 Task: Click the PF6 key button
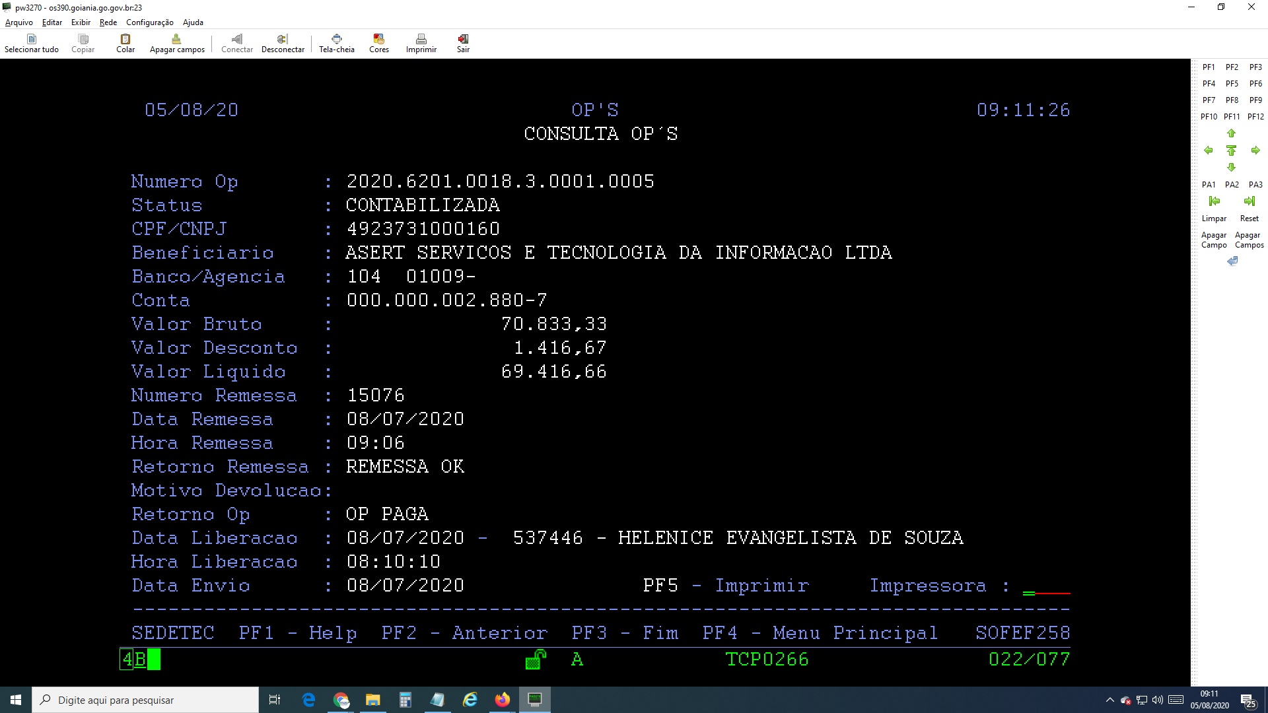(1255, 84)
